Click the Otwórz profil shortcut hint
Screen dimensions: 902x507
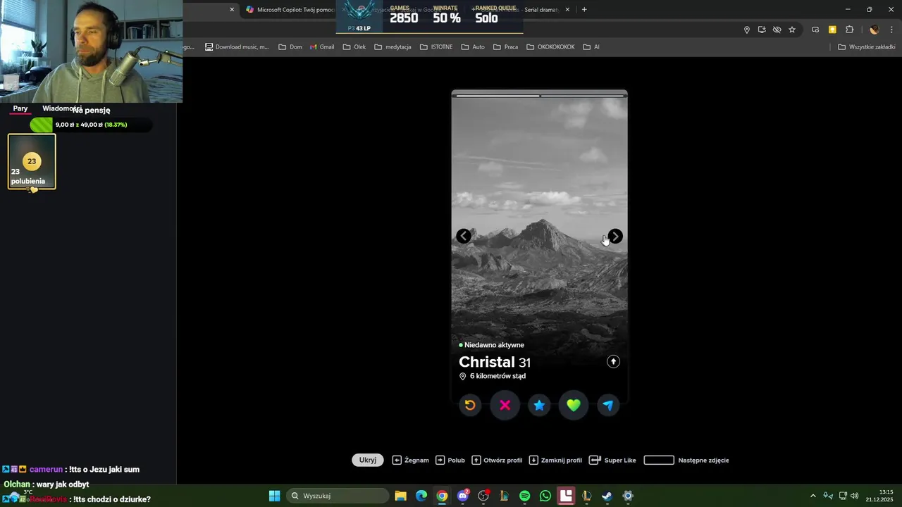tap(497, 460)
